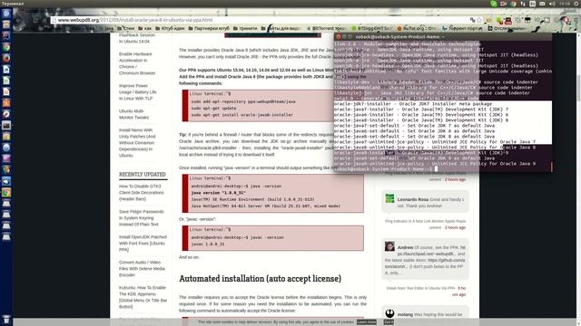Open the 'Стим' bookmarks folder
Screen dimensions: 581x326
[126, 28]
